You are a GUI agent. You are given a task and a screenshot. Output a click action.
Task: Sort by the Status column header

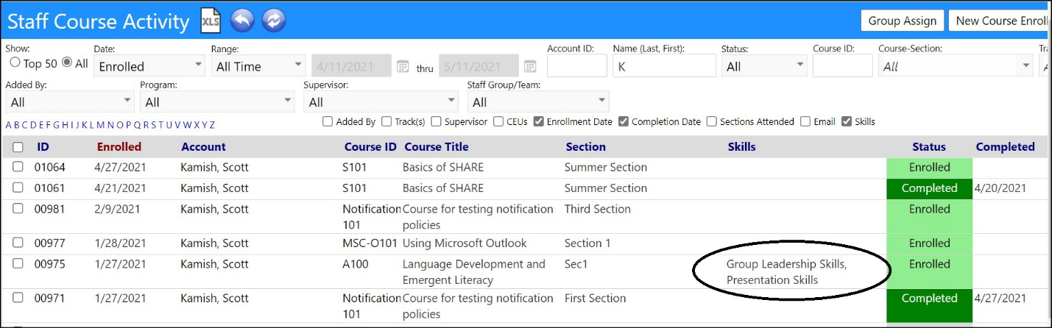(x=929, y=146)
